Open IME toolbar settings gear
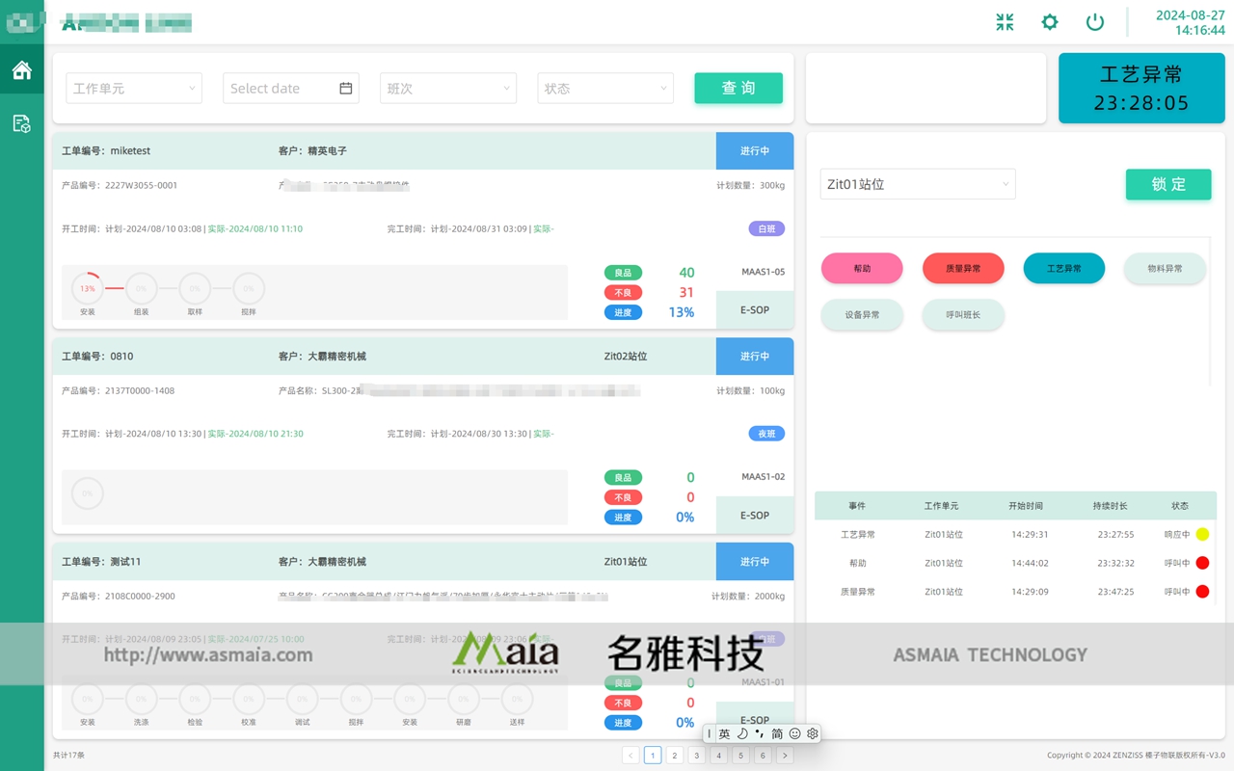Viewport: 1234px width, 771px height. pyautogui.click(x=813, y=733)
